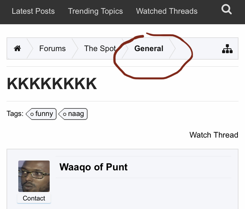Open the forum sitemap tree icon

(227, 49)
